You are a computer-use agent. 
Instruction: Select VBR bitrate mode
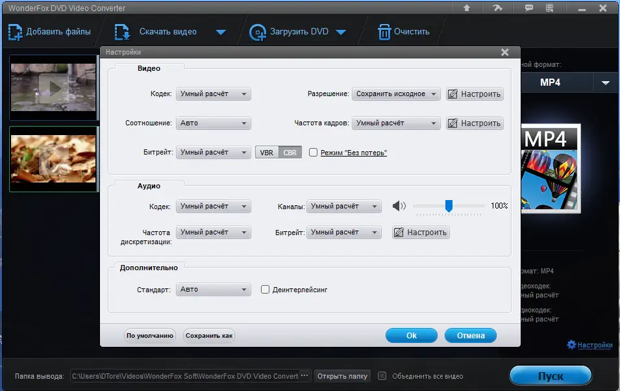(267, 153)
